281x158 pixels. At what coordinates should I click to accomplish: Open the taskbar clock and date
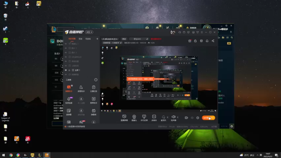pyautogui.click(x=268, y=155)
